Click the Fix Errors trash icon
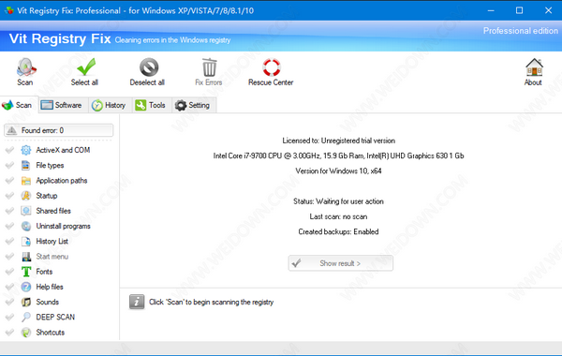Image resolution: width=562 pixels, height=356 pixels. 209,67
